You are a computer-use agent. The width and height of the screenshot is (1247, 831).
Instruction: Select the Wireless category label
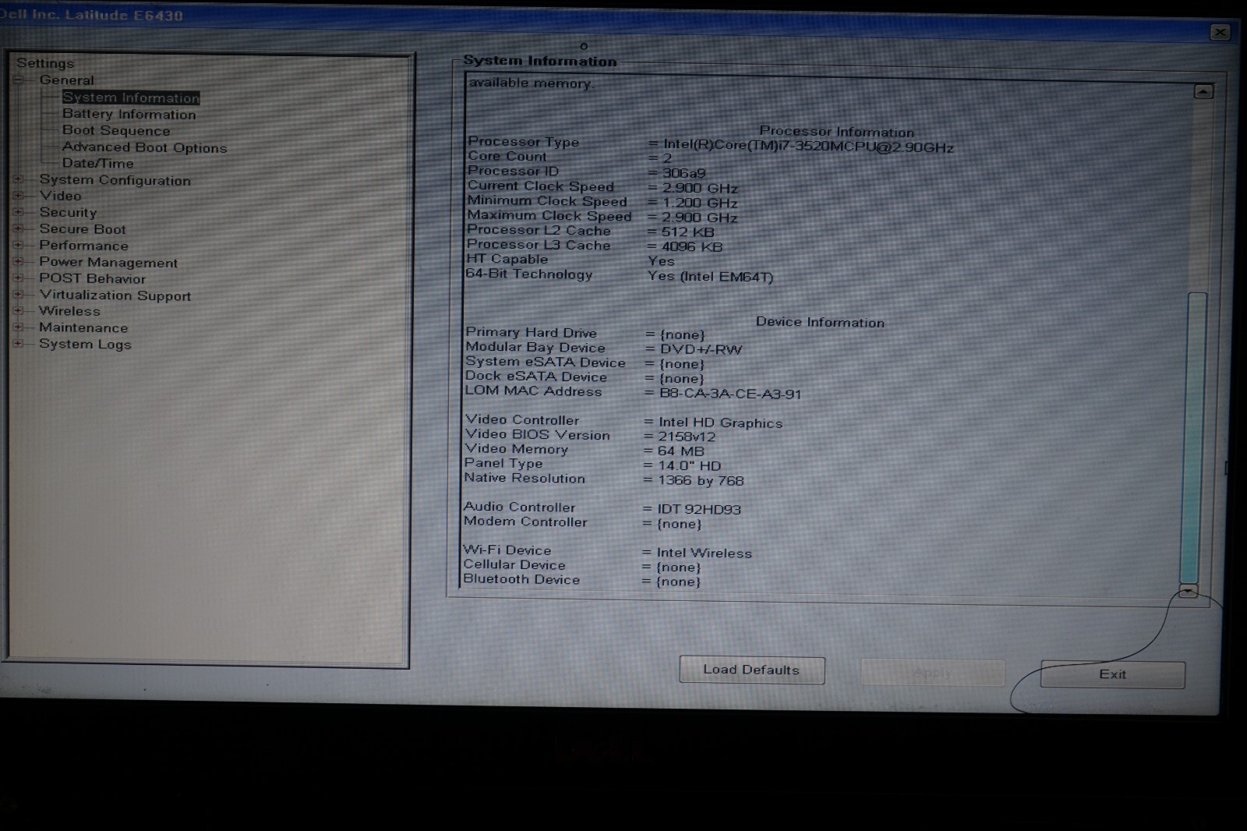[x=70, y=311]
